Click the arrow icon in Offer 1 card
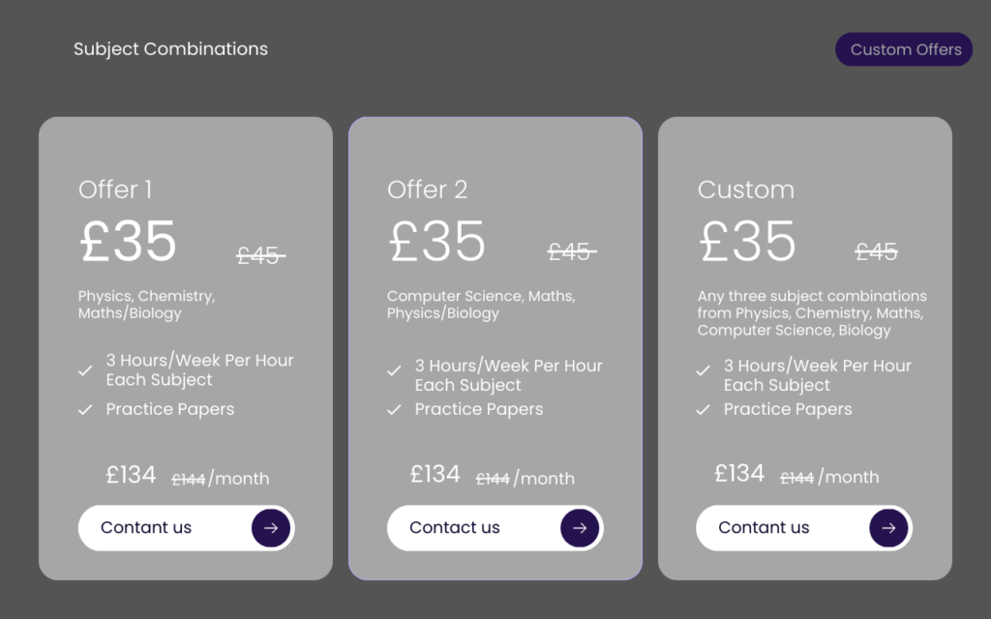Image resolution: width=991 pixels, height=619 pixels. pos(271,528)
